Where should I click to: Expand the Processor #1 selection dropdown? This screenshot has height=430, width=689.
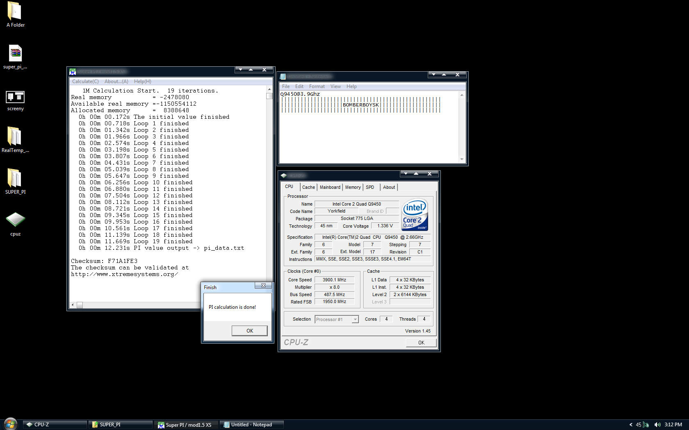coord(355,319)
